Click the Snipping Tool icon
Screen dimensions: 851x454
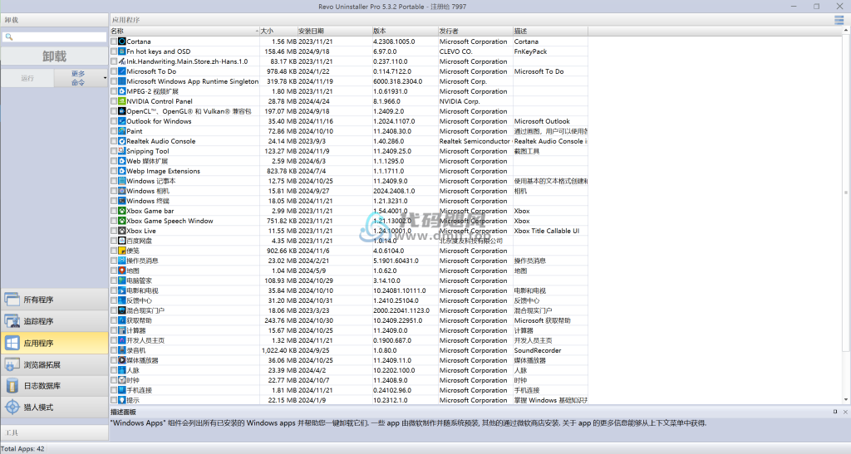(122, 151)
